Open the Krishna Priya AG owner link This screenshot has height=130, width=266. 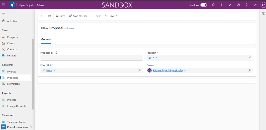pos(168,70)
